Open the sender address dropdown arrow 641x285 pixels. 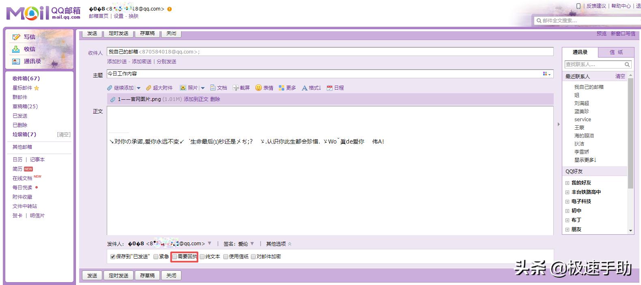click(209, 244)
